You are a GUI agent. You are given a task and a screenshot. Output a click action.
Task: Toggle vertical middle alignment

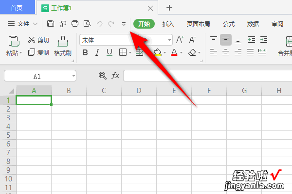click(226, 40)
